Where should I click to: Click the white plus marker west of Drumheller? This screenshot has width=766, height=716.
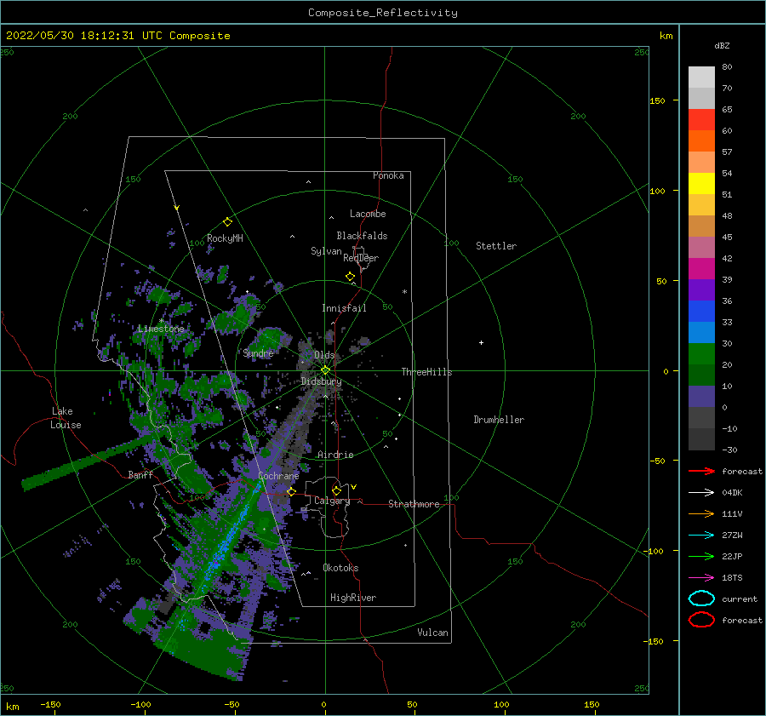481,342
